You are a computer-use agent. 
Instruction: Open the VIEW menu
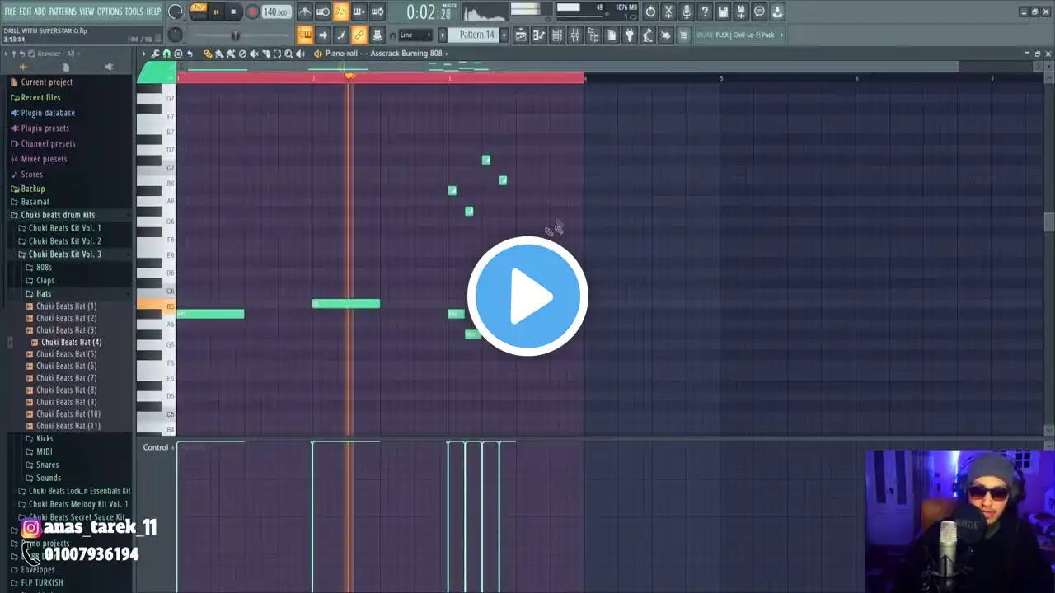(x=87, y=12)
